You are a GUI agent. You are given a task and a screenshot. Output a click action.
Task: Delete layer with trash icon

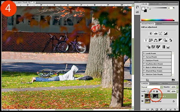(x=175, y=110)
